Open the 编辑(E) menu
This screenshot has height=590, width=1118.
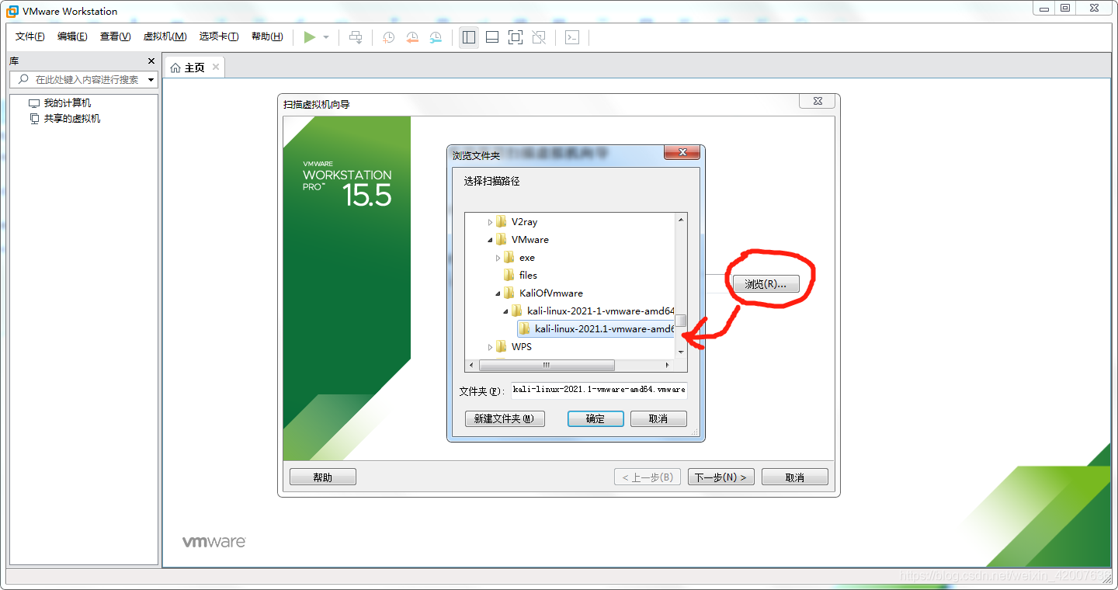click(x=72, y=36)
